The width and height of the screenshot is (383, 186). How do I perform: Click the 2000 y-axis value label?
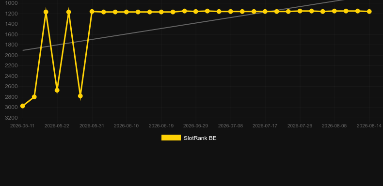(x=12, y=55)
